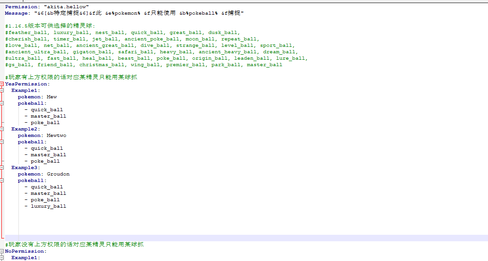The width and height of the screenshot is (488, 261).
Task: Click the '#1.16.5版本可供选择的精灵球' comment
Action: (x=50, y=26)
